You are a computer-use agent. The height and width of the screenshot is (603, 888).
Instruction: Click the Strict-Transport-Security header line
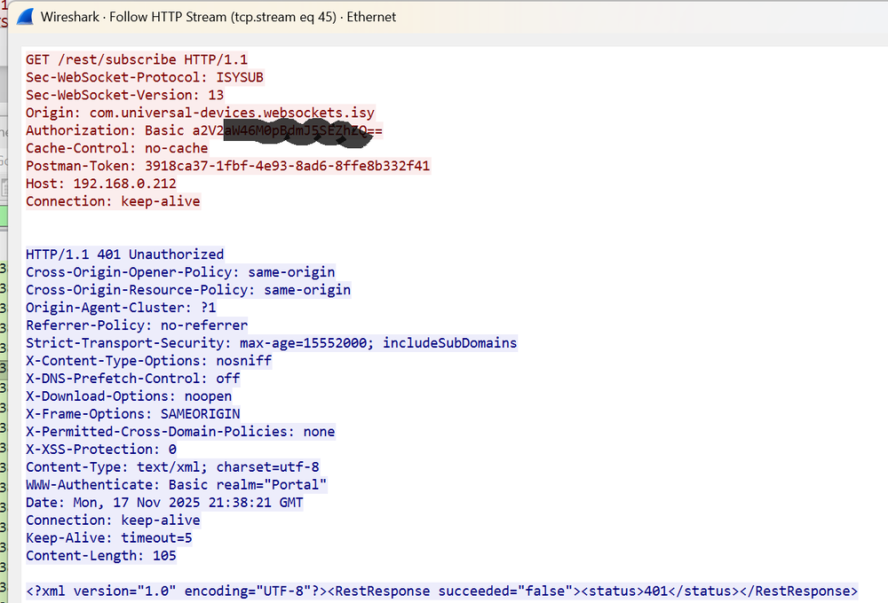(271, 343)
